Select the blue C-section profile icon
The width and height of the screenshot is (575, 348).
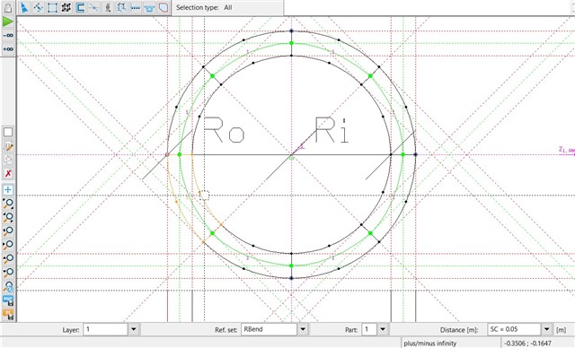coord(80,7)
